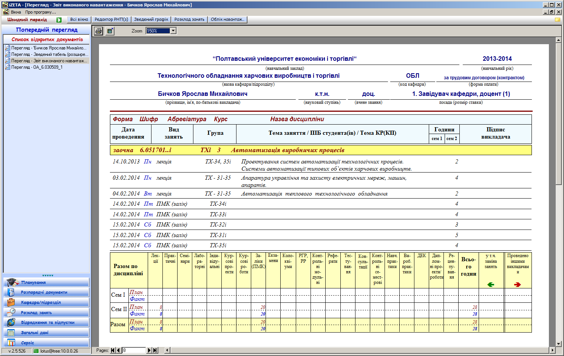This screenshot has width=564, height=356.
Task: Click the group TX-34, 35i cell
Action: [218, 162]
